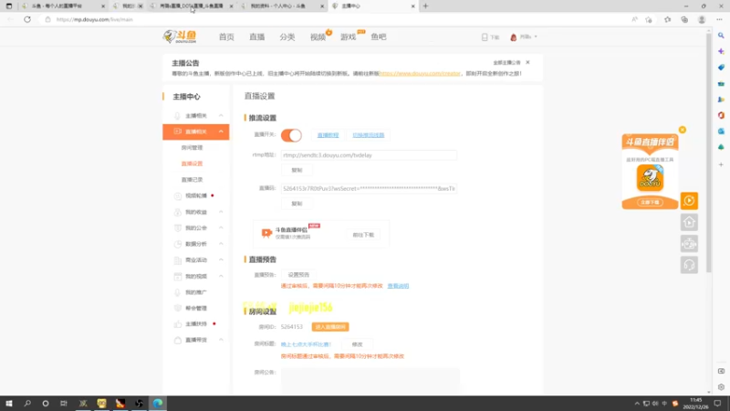Expand the 我的收益 sidebar section
Screen dimensions: 730x411
tap(221, 212)
